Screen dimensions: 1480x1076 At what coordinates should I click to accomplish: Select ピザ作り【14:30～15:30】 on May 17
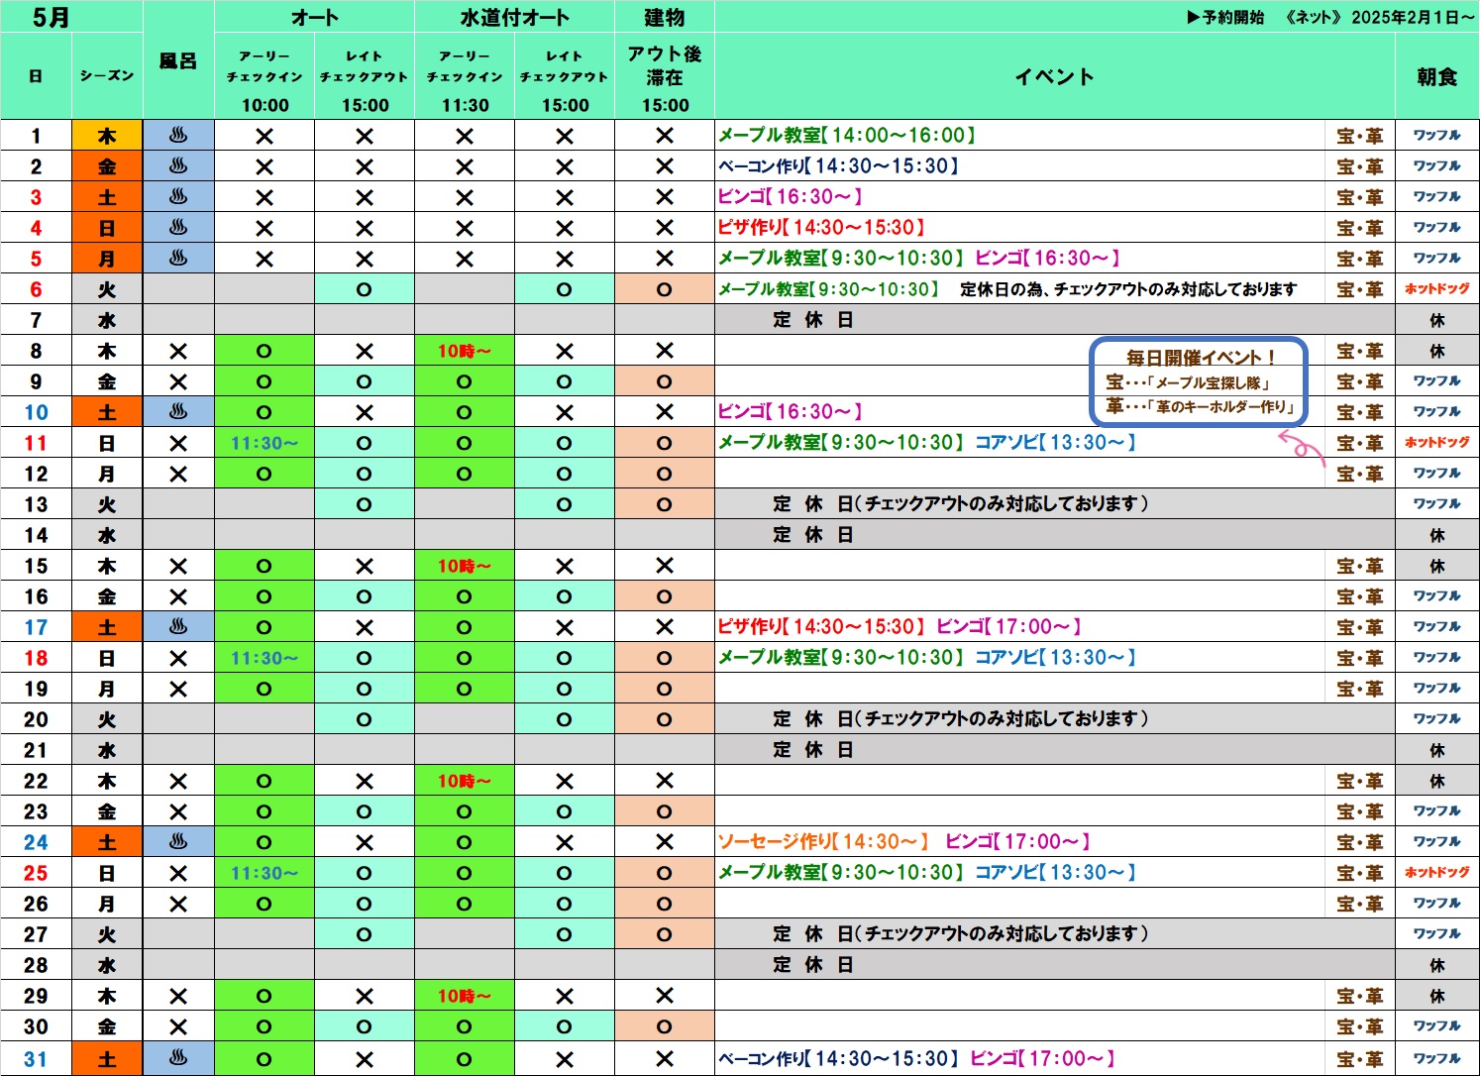[x=821, y=626]
